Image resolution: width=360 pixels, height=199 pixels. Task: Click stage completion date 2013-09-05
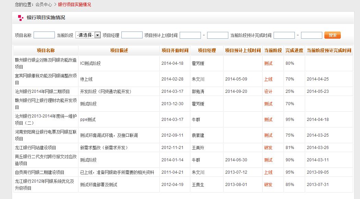click(318, 172)
